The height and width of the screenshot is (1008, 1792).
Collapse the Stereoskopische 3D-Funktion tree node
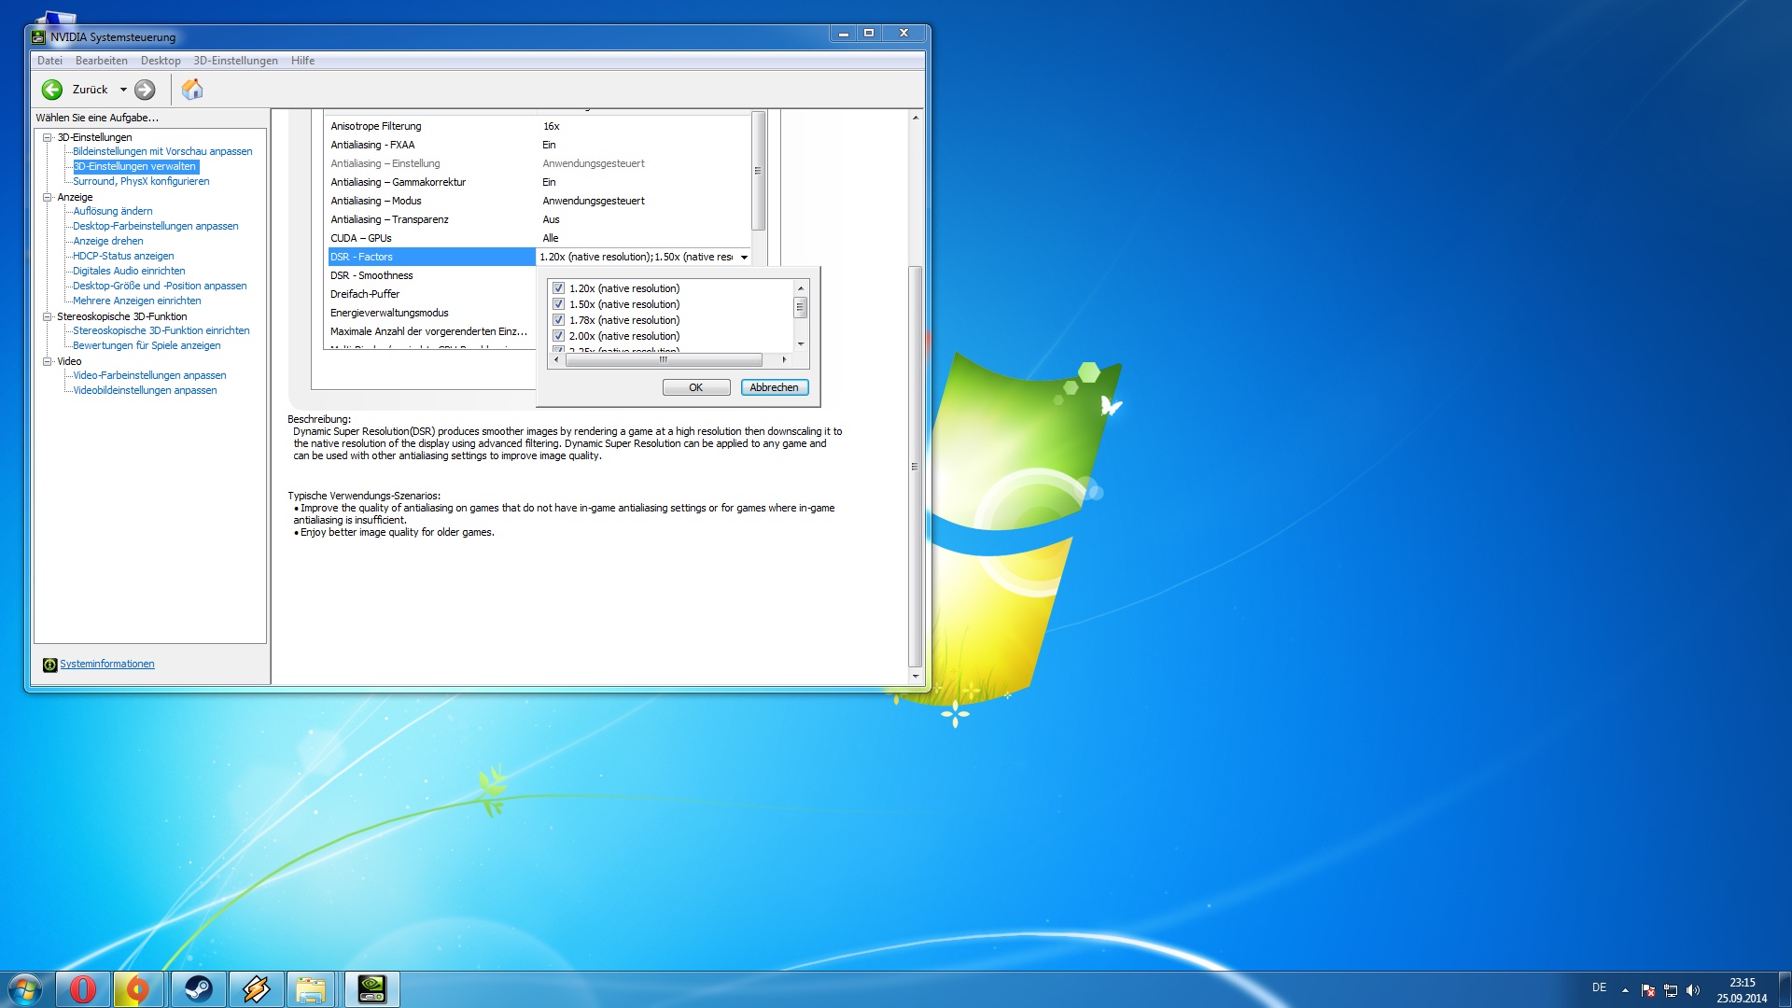[x=47, y=316]
